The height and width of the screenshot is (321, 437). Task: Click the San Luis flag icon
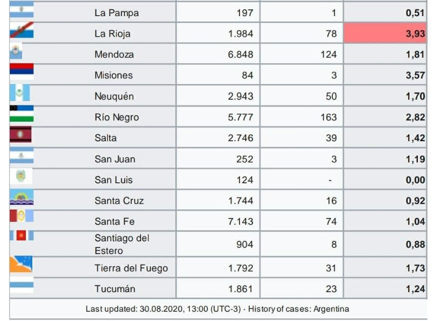pyautogui.click(x=21, y=176)
